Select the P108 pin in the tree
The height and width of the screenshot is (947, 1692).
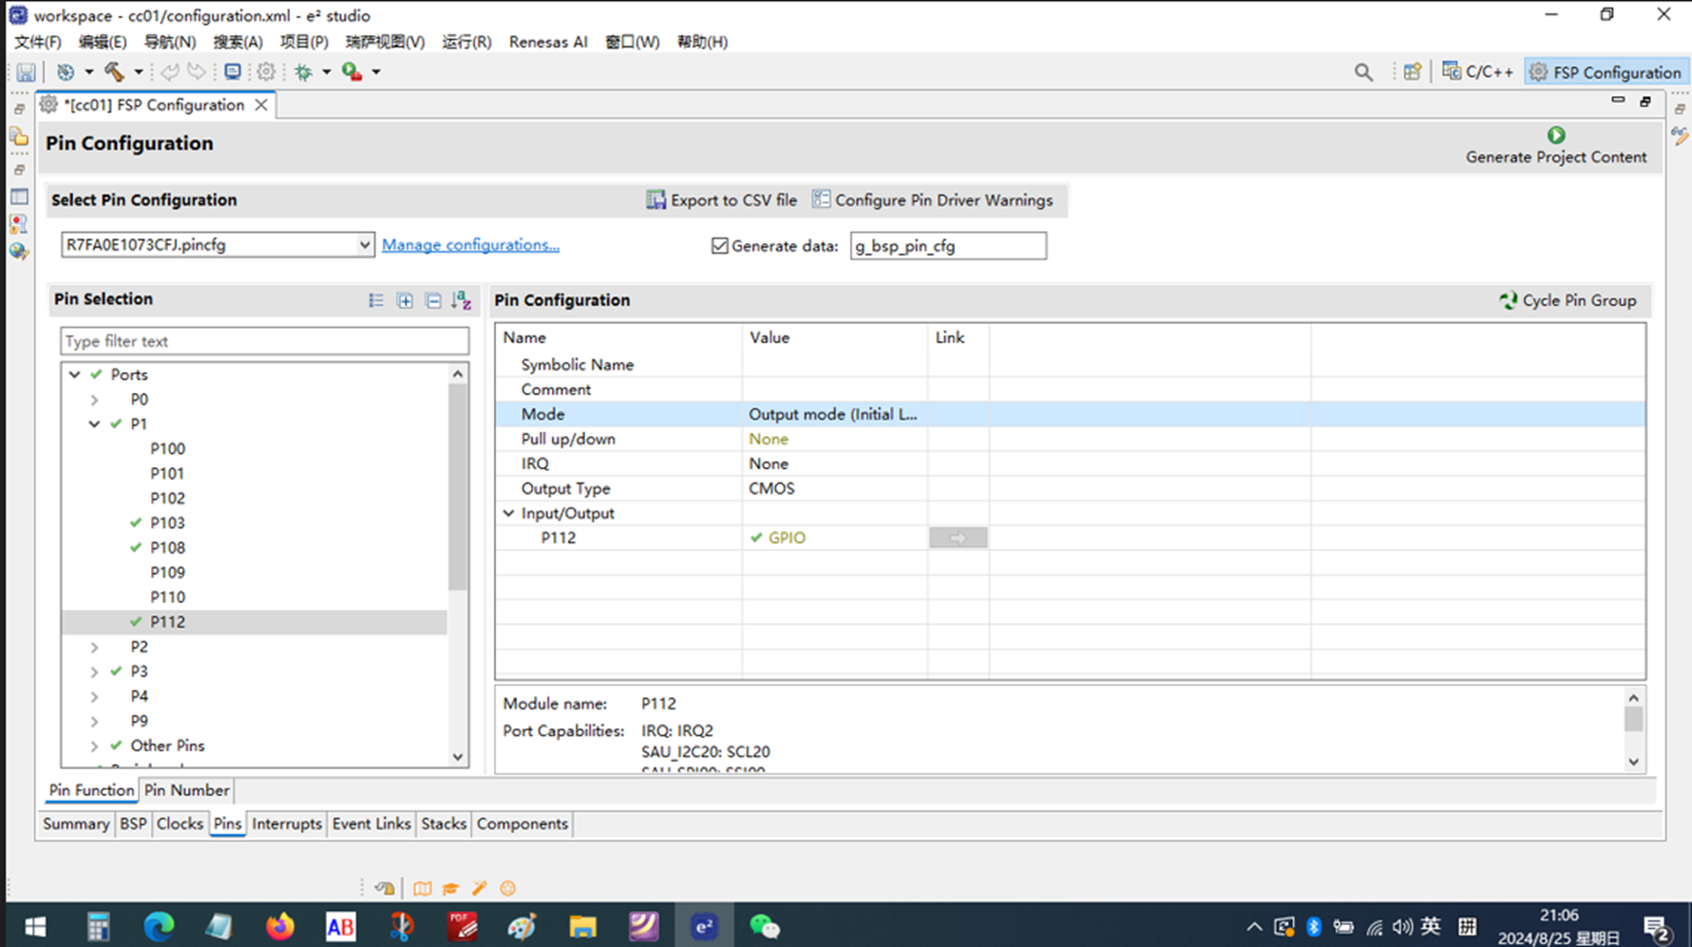point(167,548)
